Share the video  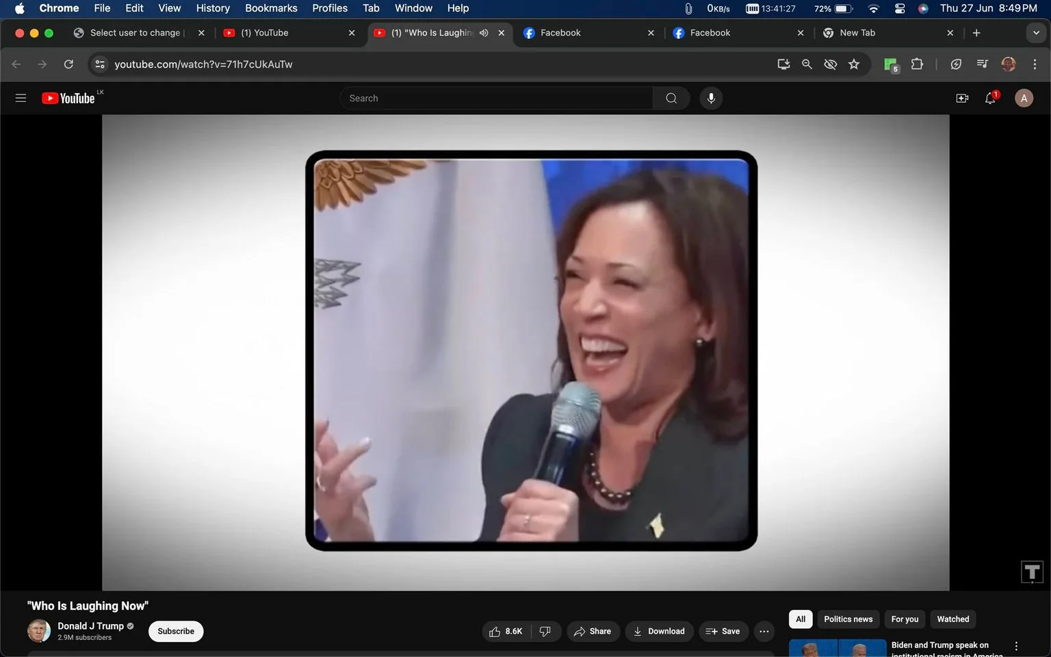point(593,631)
